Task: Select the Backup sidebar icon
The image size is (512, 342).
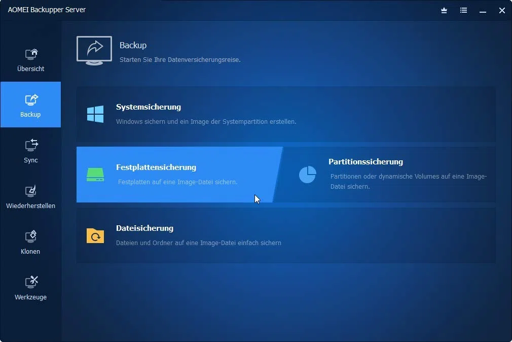Action: click(31, 100)
